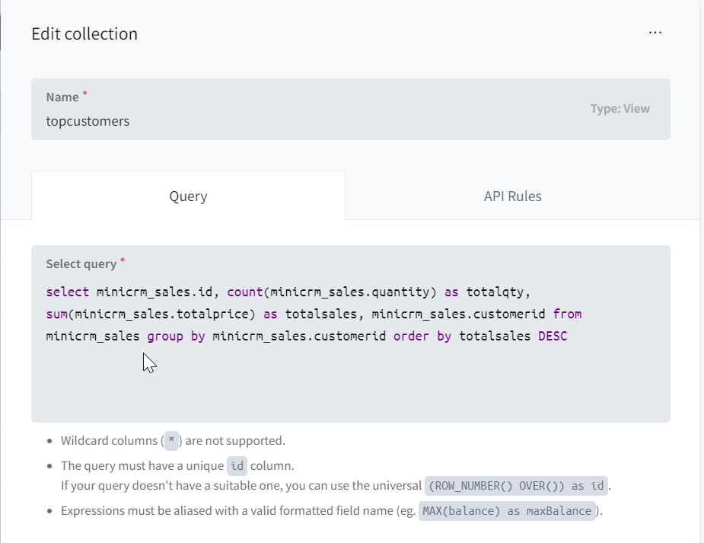Click '(ROW_NUMBER() OVER()) as id' code snippet
This screenshot has height=543, width=704.
click(x=516, y=486)
